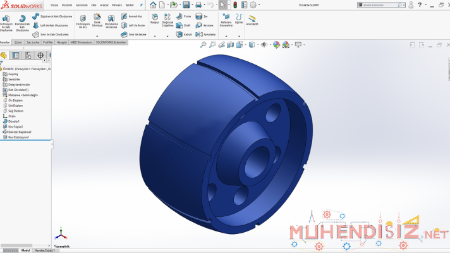Click the command search input field

tap(380, 5)
